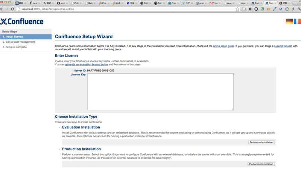Click the gear extension icon in toolbar

(x=250, y=9)
